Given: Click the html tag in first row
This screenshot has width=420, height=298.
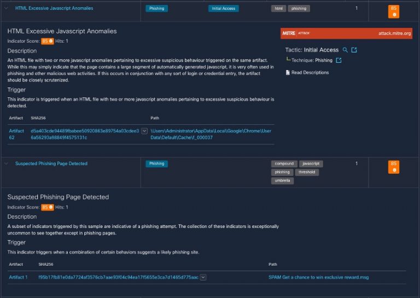Looking at the screenshot, I should [x=278, y=9].
